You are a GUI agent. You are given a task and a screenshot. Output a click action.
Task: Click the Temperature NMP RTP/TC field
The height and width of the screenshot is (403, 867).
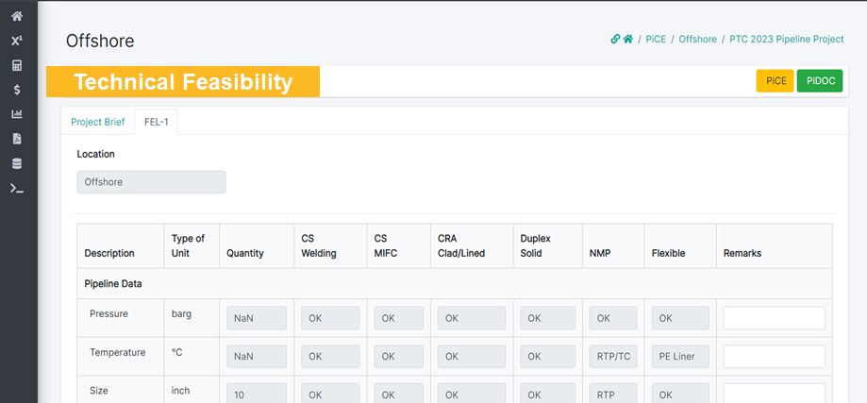pyautogui.click(x=613, y=357)
